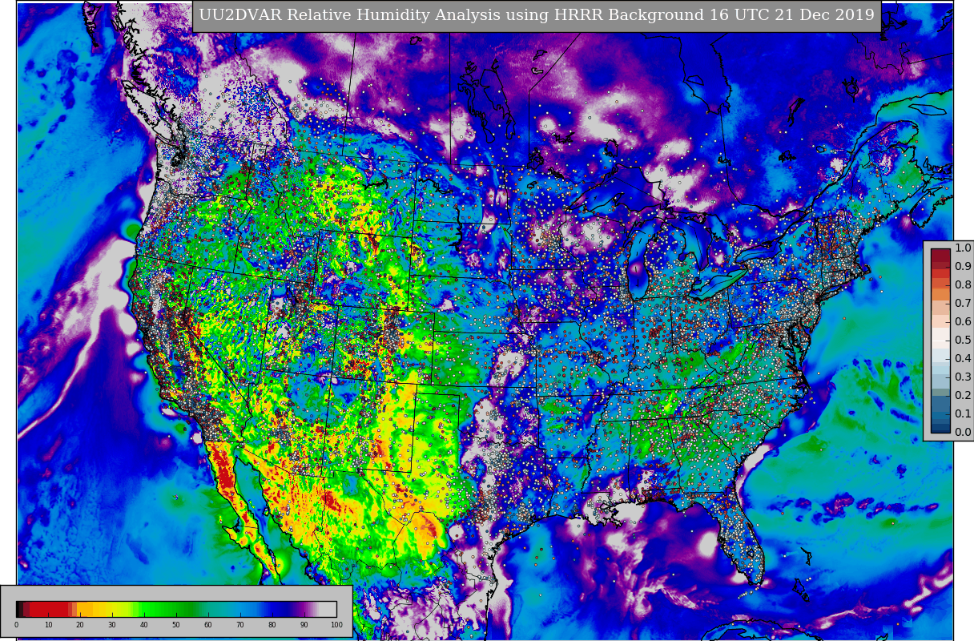Click the '0.3' label on the right colorbar

tap(963, 377)
